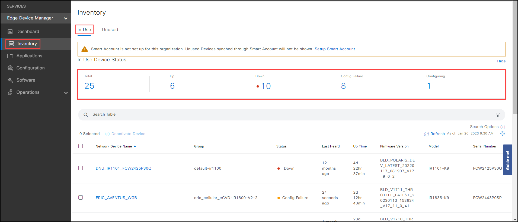Sort by the Up Time column header
Image resolution: width=518 pixels, height=222 pixels.
(x=360, y=146)
